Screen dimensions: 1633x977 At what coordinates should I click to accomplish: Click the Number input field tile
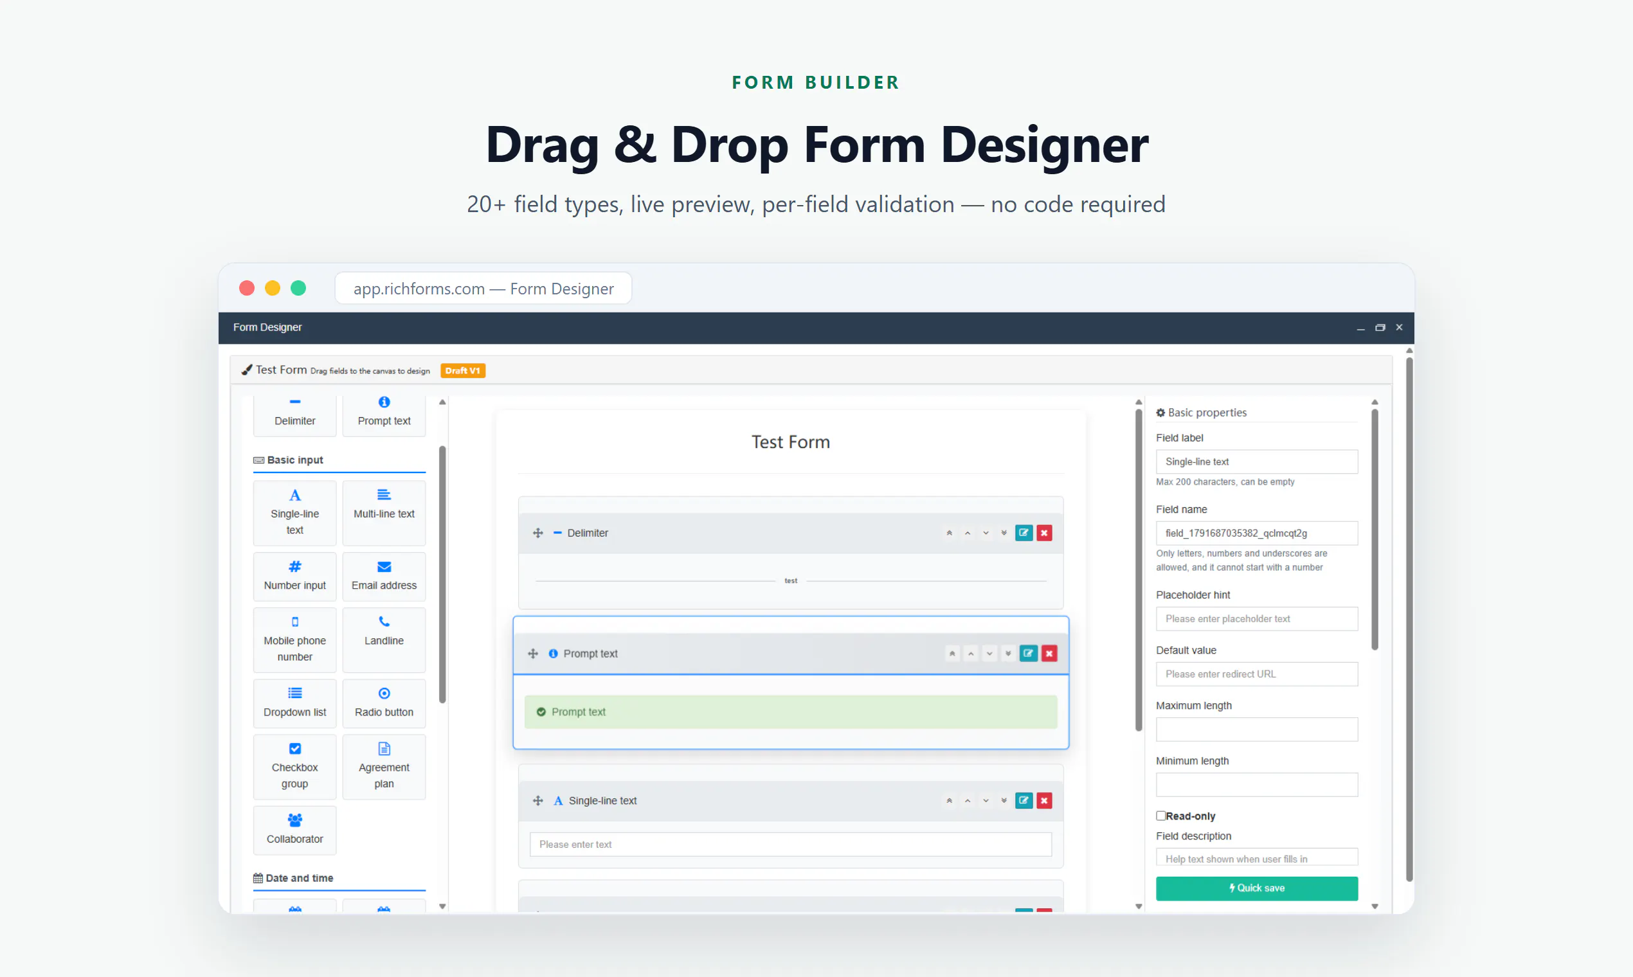click(294, 576)
